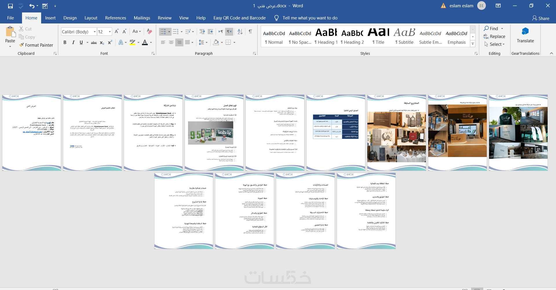Select the page thumbnail with the blue table
Screen dimensions: 556x290
[336, 133]
